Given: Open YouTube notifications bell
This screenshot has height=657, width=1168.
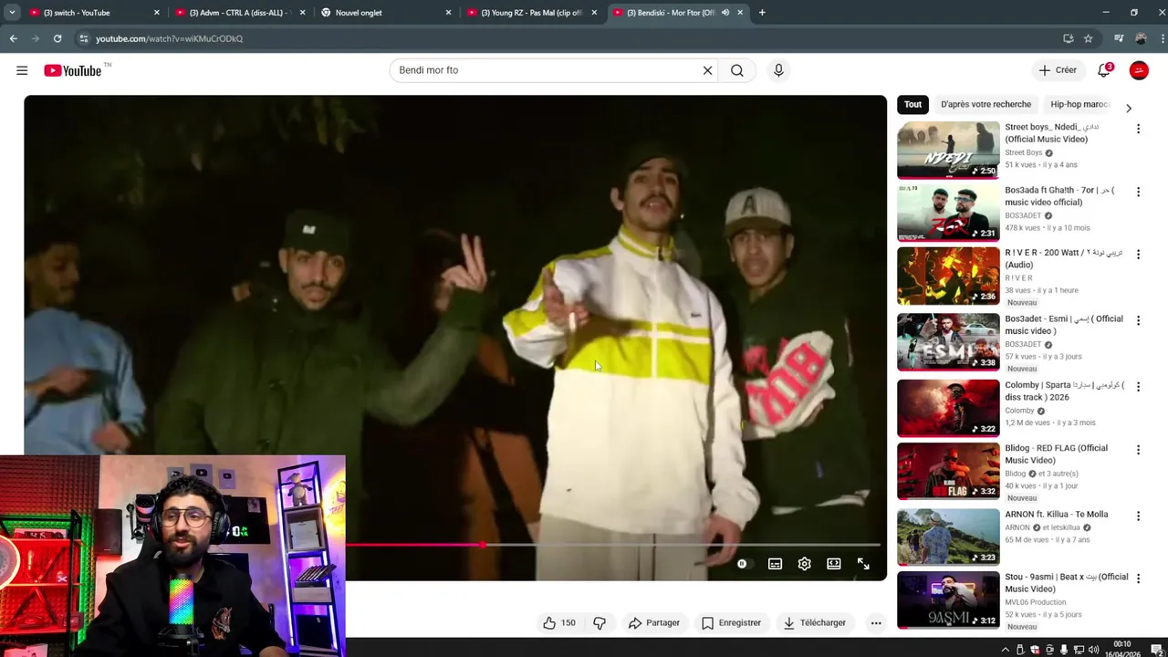Looking at the screenshot, I should 1104,70.
